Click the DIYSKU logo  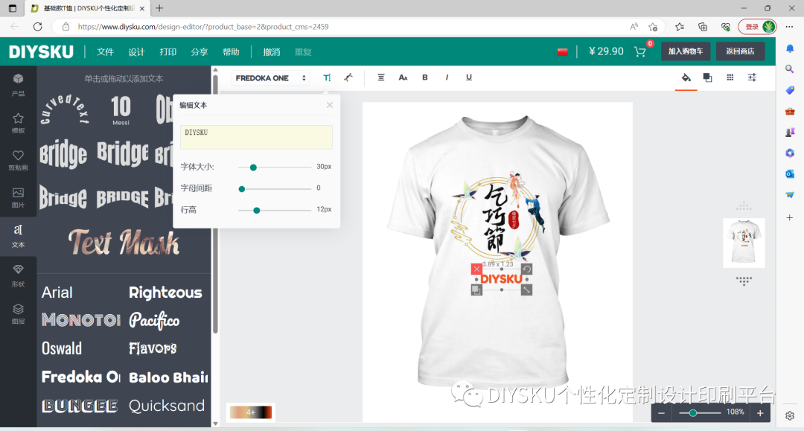[41, 51]
